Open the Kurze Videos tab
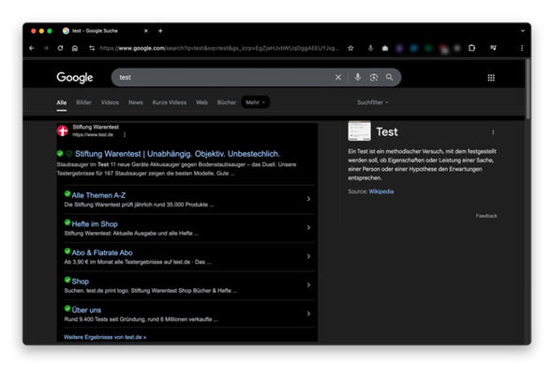This screenshot has height=367, width=553. click(x=170, y=102)
